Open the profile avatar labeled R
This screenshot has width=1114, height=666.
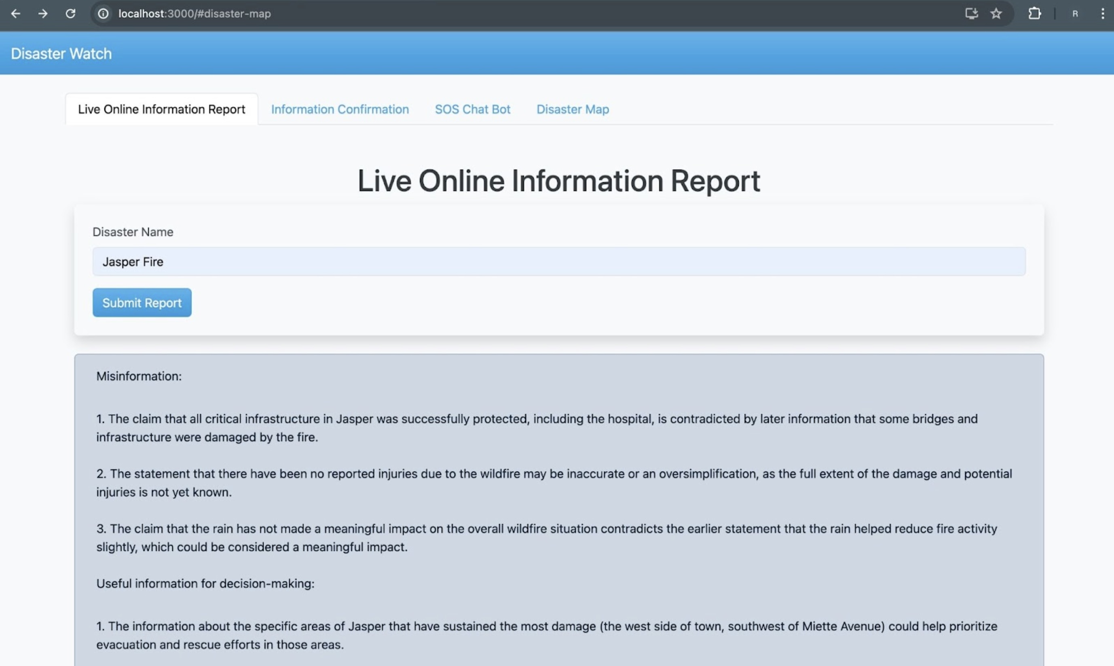pos(1075,13)
